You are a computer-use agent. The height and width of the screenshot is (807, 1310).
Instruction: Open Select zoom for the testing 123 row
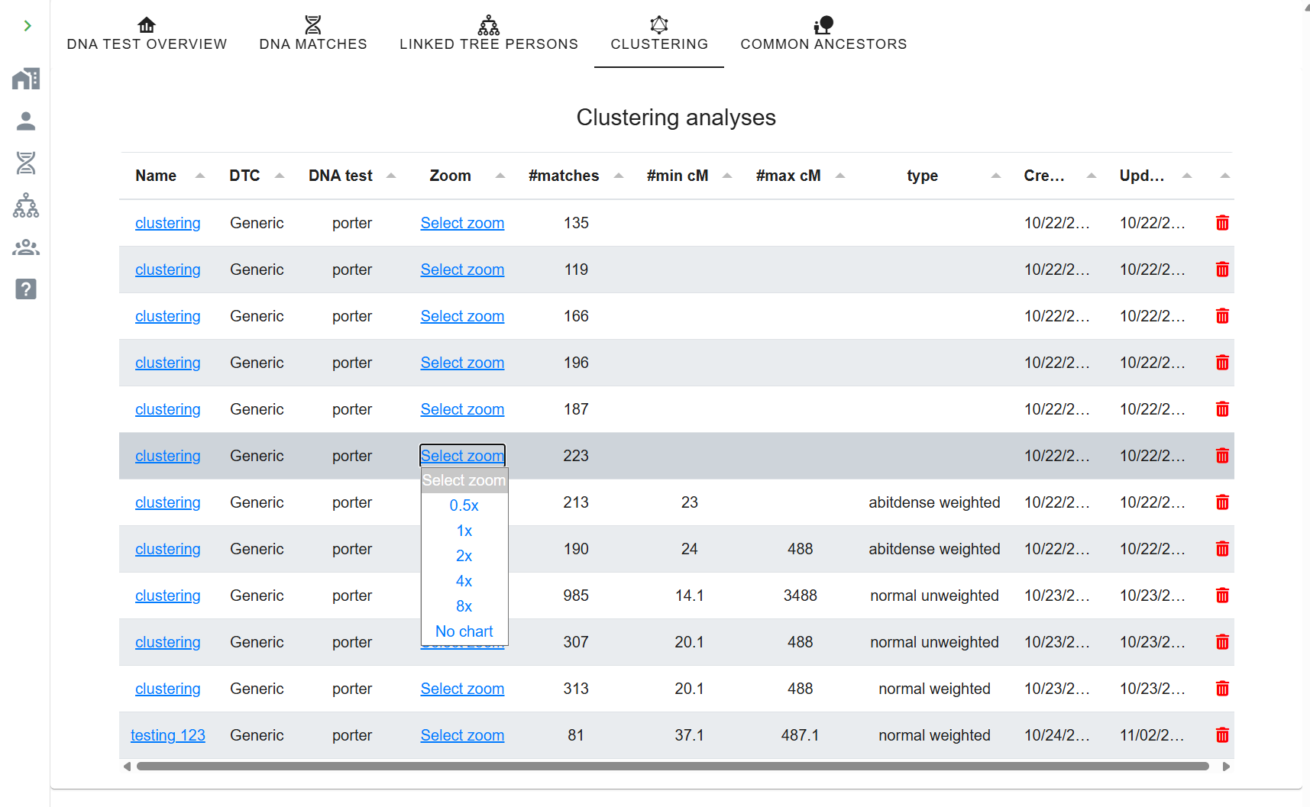click(x=462, y=735)
